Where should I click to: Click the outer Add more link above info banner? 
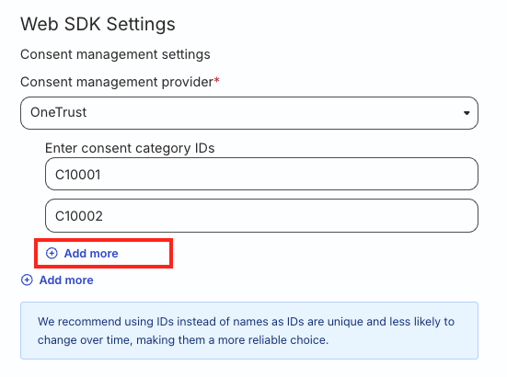click(x=57, y=280)
